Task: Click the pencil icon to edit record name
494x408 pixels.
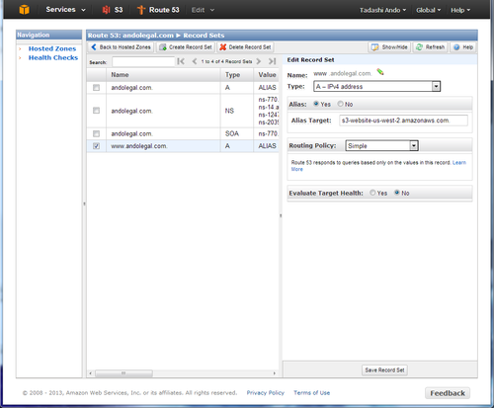Action: coord(380,72)
